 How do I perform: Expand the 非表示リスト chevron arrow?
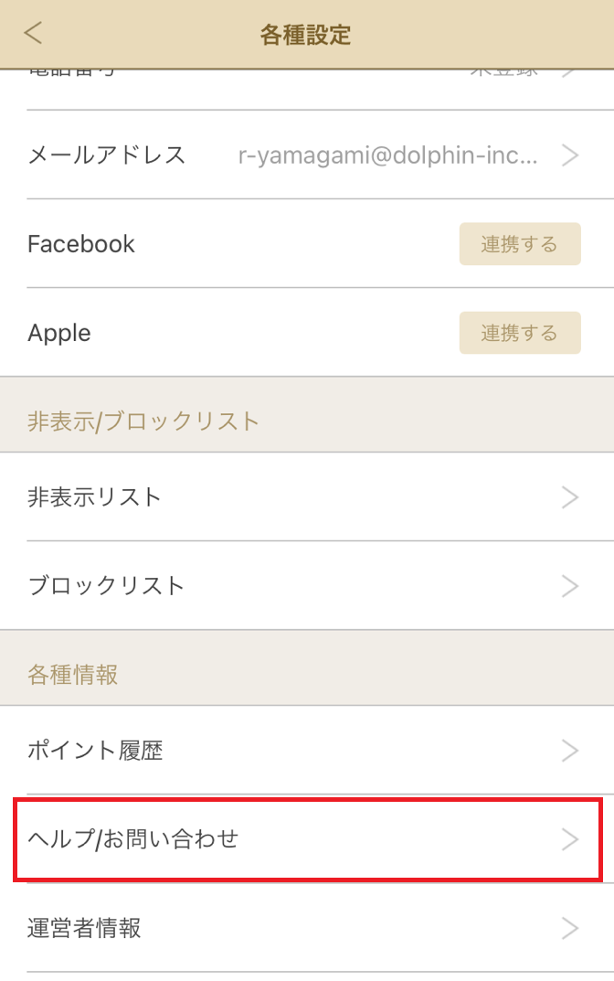pos(569,497)
